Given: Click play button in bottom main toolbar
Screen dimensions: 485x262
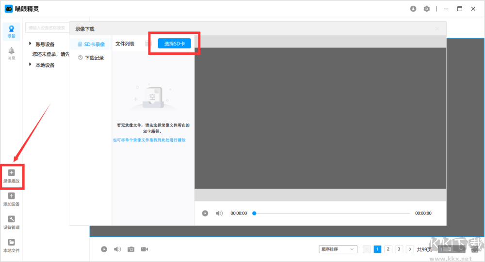Looking at the screenshot, I should point(104,249).
